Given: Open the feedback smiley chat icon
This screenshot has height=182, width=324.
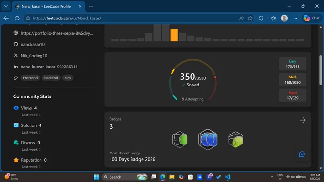Looking at the screenshot, I should (x=302, y=154).
